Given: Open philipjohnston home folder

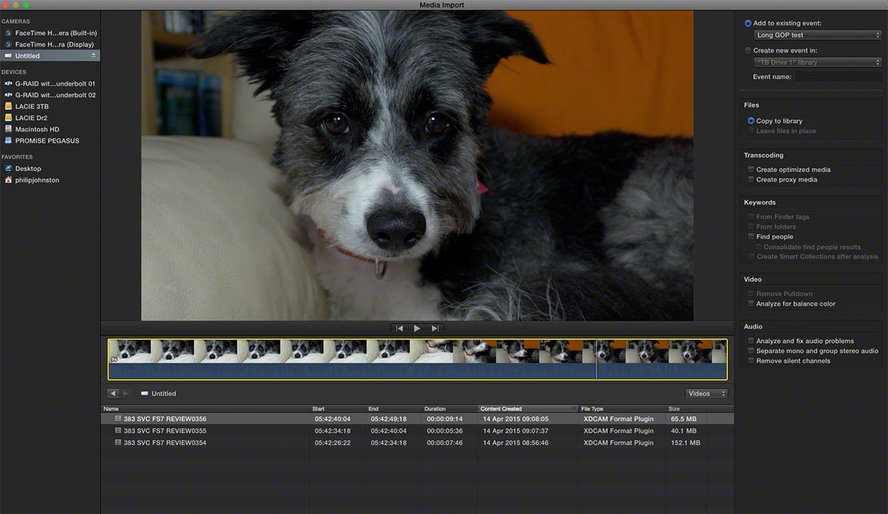Looking at the screenshot, I should coord(50,180).
